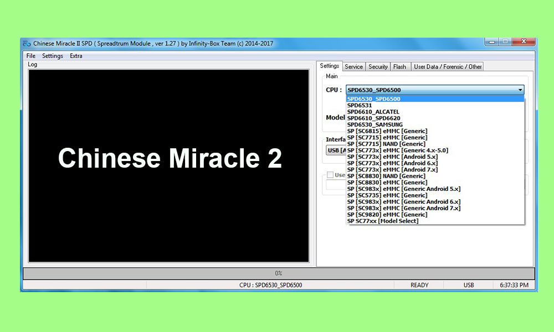The width and height of the screenshot is (554, 332).
Task: Select SPD6610_SPD6620 CPU option
Action: (x=435, y=118)
